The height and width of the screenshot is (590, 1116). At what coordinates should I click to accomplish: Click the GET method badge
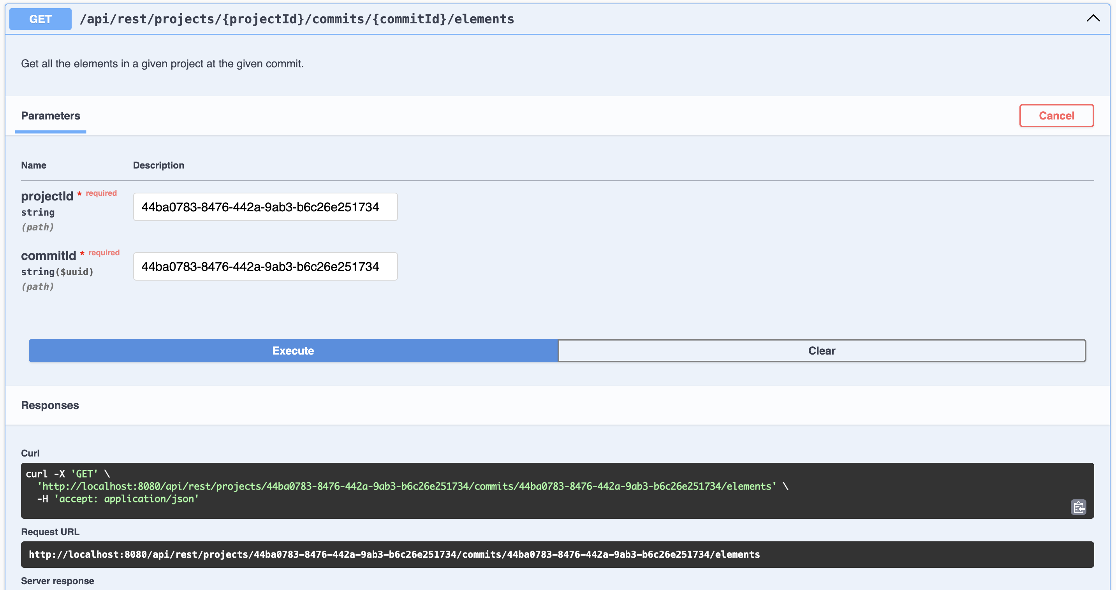click(x=40, y=19)
